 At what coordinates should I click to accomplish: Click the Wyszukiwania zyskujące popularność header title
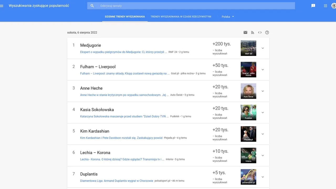click(x=39, y=6)
